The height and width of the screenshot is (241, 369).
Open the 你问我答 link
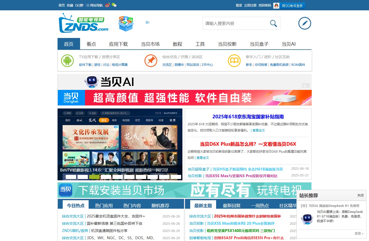pyautogui.click(x=261, y=65)
